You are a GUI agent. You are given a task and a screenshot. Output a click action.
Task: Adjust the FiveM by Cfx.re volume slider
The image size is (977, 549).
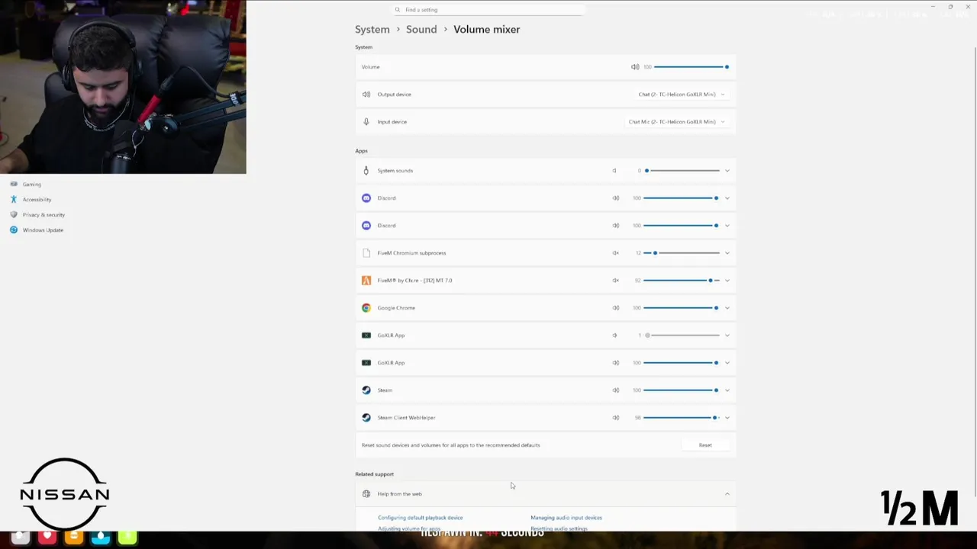click(x=681, y=281)
